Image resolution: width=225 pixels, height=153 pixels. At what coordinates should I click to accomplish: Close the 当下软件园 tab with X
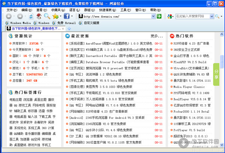pos(63,29)
